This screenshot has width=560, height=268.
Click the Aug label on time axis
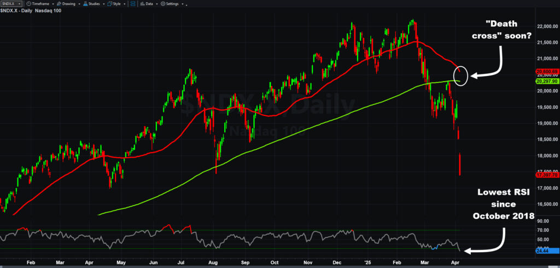pyautogui.click(x=213, y=262)
